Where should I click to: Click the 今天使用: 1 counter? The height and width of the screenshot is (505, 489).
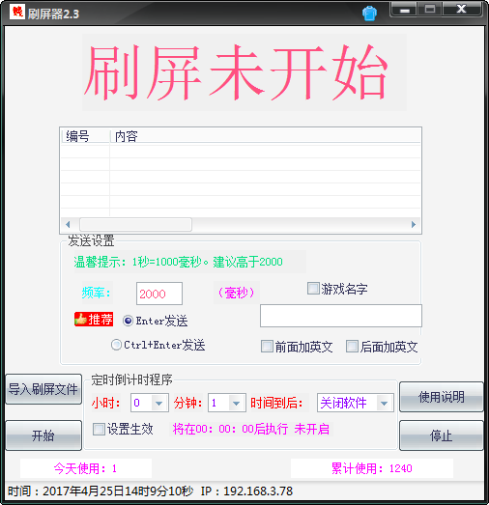click(x=85, y=468)
